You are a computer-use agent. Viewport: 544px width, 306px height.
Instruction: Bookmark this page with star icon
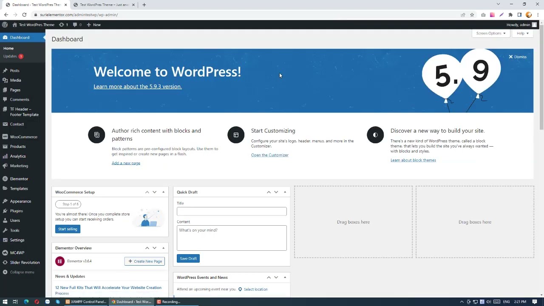pos(472,14)
